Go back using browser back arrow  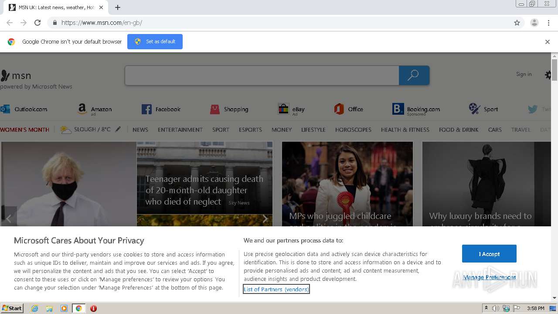click(x=10, y=23)
